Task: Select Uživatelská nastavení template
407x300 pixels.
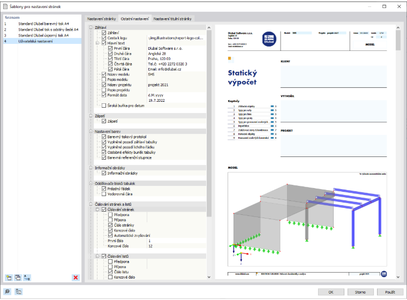Action: click(x=42, y=41)
